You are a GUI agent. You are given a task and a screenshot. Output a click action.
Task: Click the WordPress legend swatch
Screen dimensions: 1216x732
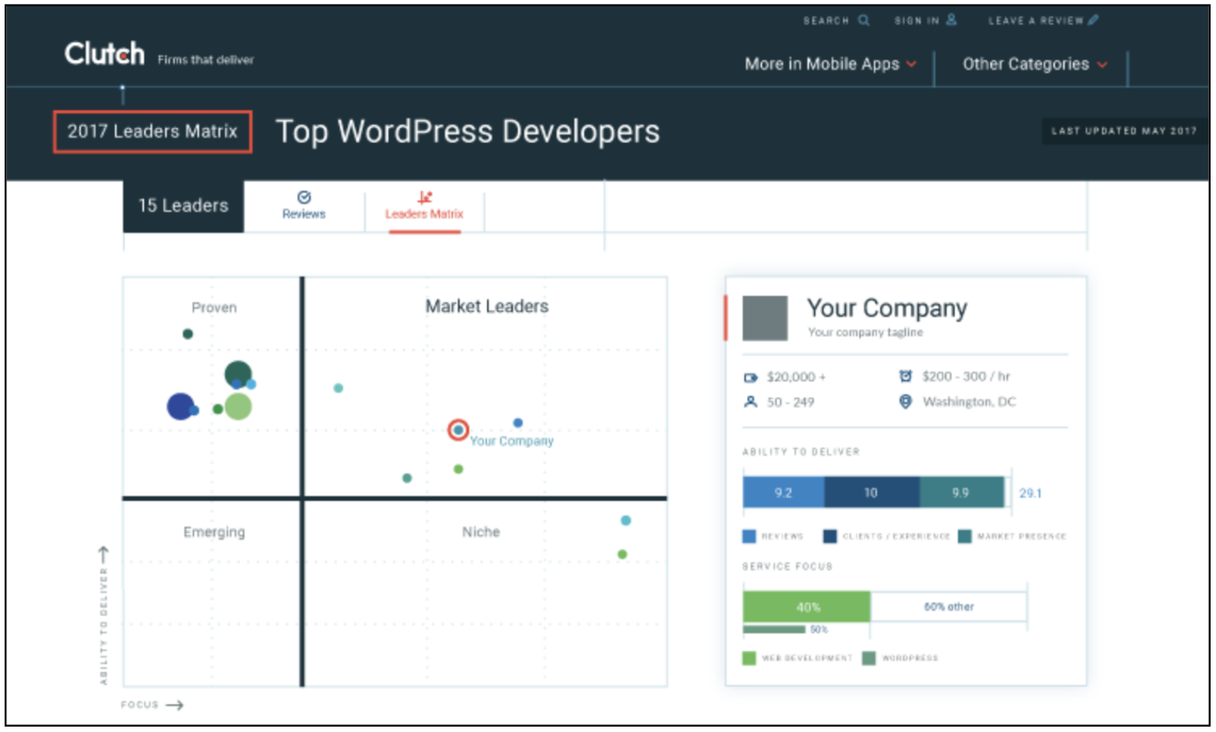click(x=869, y=658)
